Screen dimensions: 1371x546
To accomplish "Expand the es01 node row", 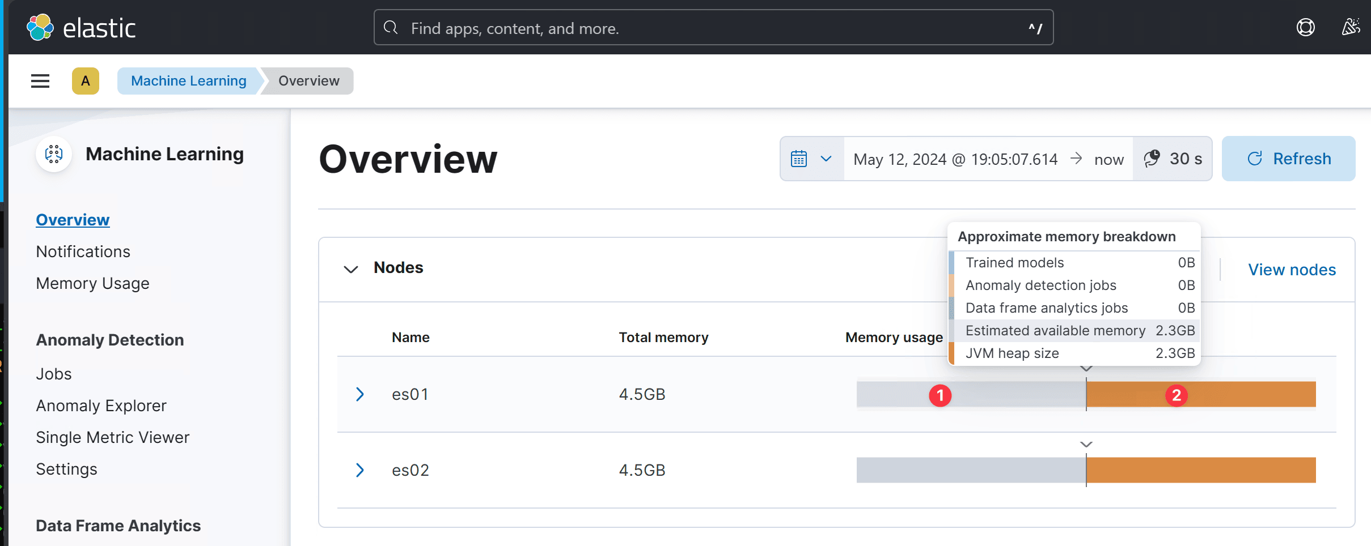I will pyautogui.click(x=359, y=394).
